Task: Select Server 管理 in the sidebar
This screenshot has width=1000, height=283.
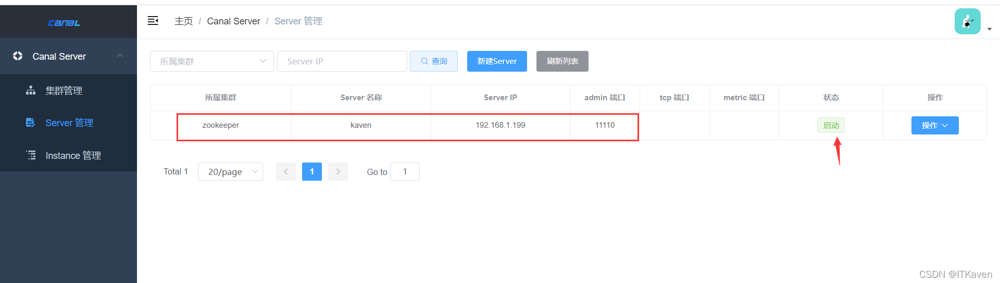Action: 68,123
